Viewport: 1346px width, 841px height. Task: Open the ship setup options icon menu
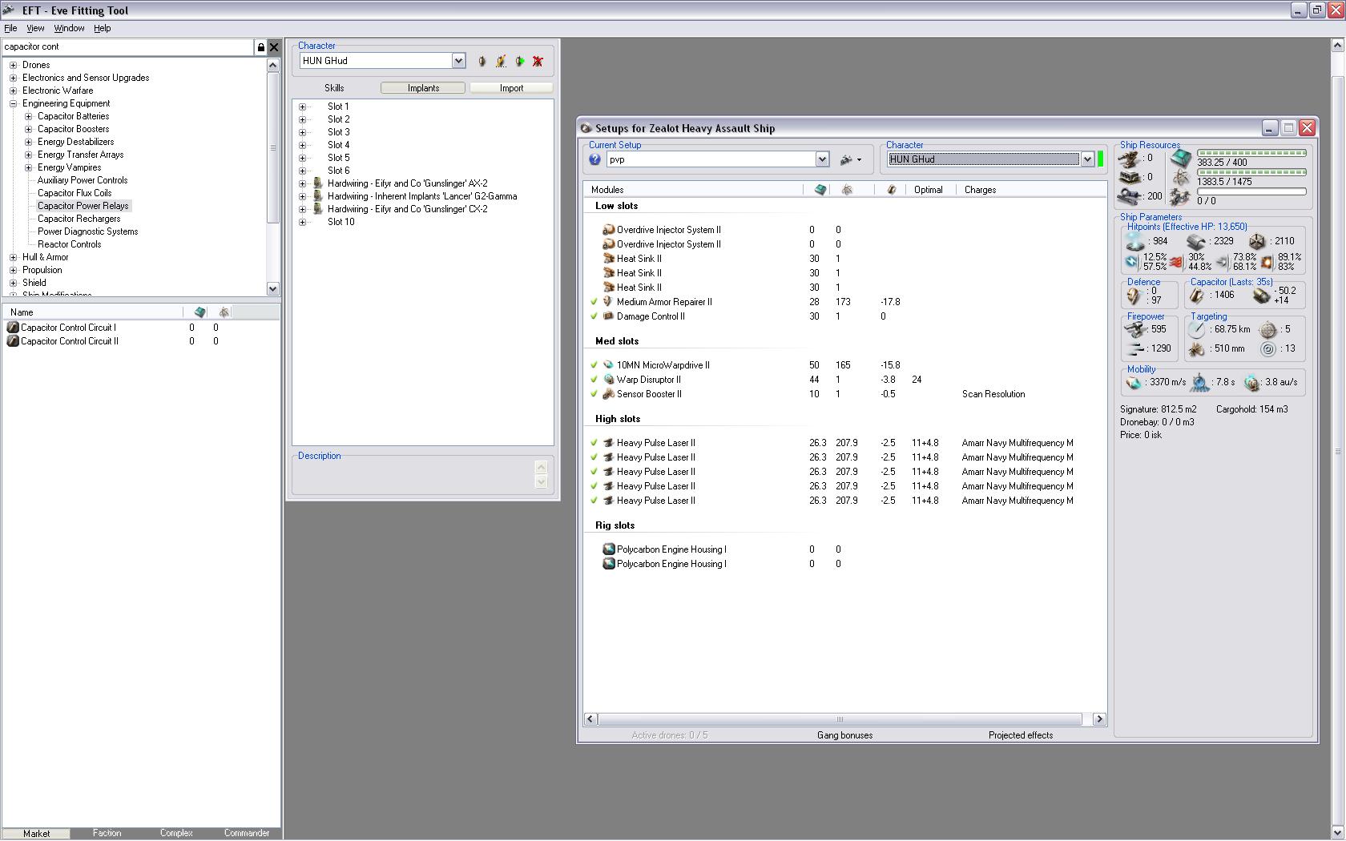pos(850,159)
